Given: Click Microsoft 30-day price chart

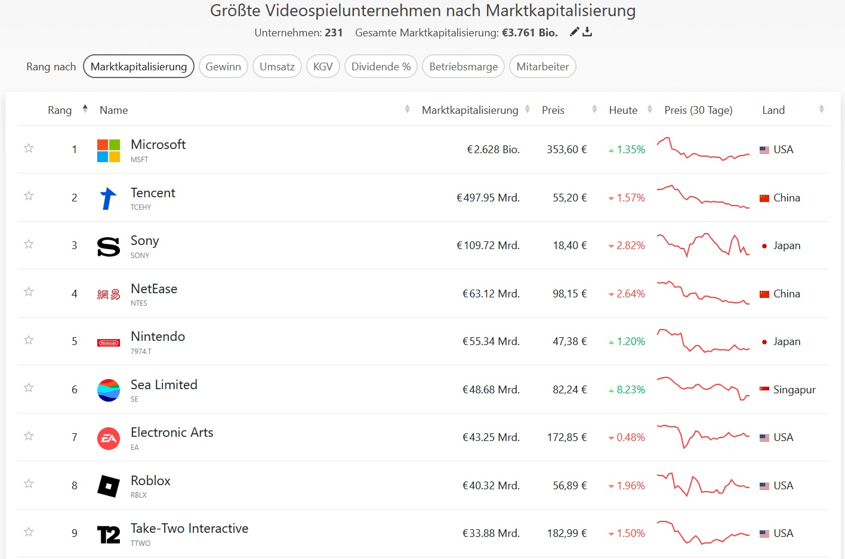Looking at the screenshot, I should (703, 149).
